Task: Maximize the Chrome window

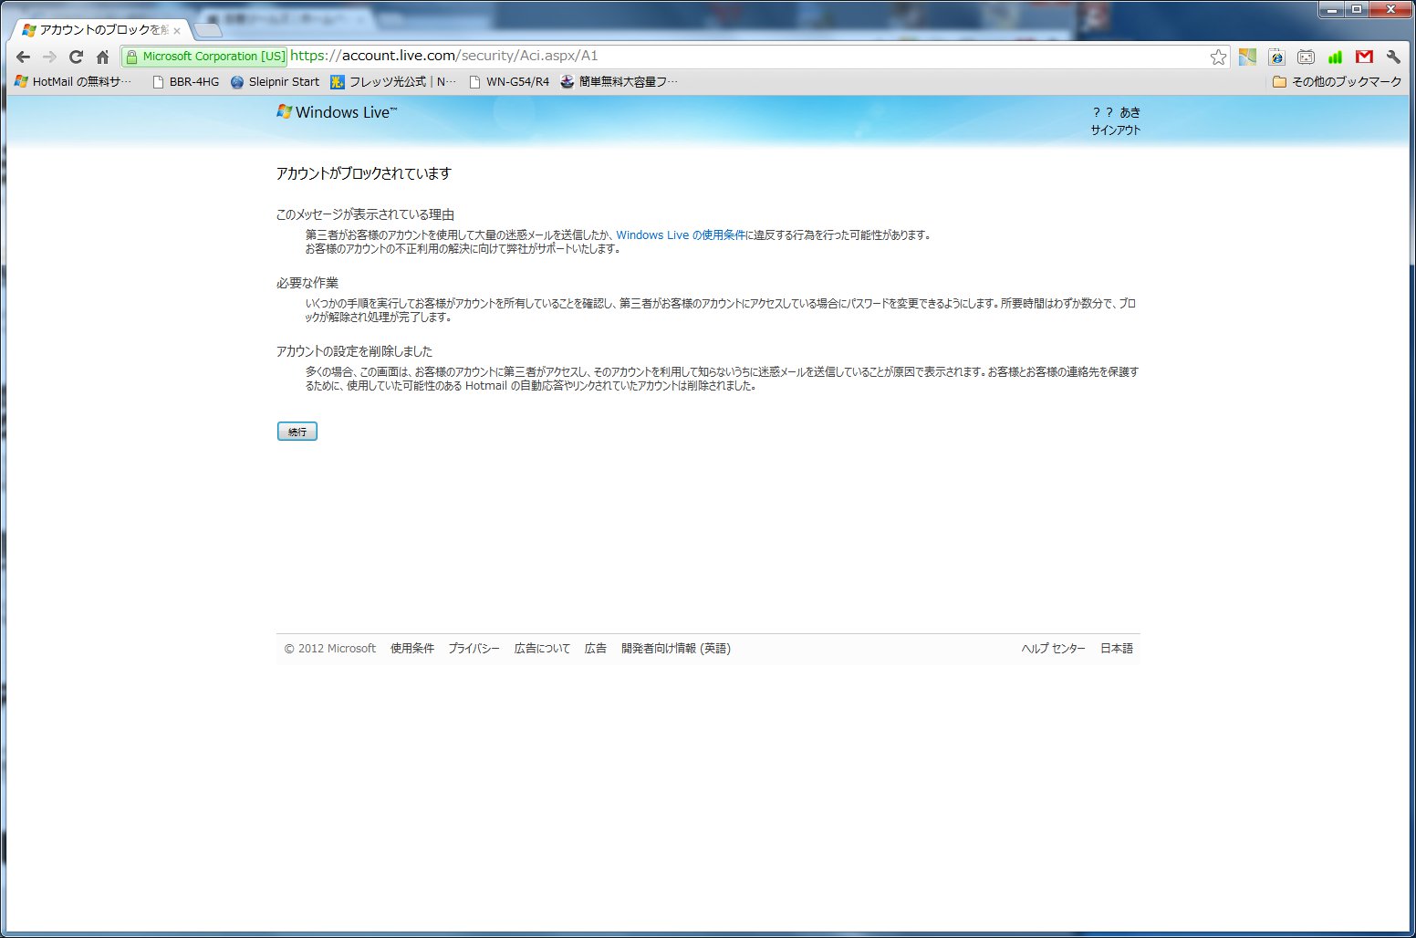Action: pyautogui.click(x=1357, y=10)
